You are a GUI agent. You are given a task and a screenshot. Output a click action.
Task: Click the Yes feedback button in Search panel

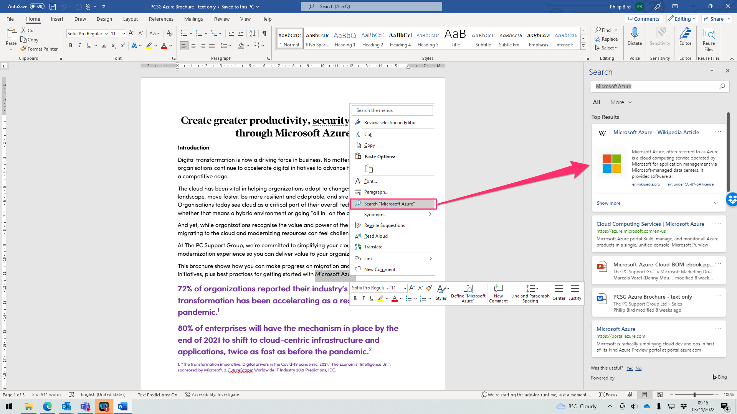pyautogui.click(x=630, y=368)
